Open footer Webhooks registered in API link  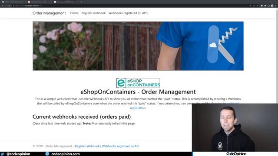(120, 146)
